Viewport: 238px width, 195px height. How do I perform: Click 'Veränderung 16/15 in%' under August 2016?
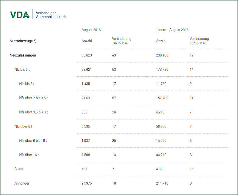pyautogui.click(x=122, y=41)
